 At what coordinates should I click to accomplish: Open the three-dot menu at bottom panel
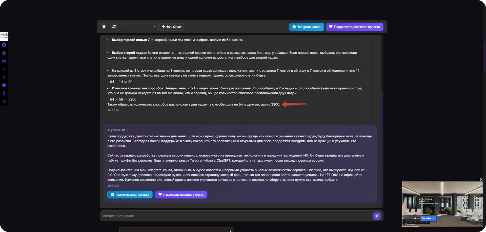[230, 230]
